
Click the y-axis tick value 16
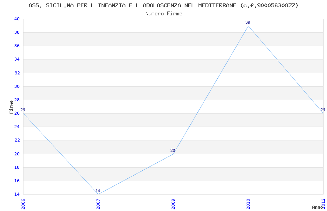(17, 181)
